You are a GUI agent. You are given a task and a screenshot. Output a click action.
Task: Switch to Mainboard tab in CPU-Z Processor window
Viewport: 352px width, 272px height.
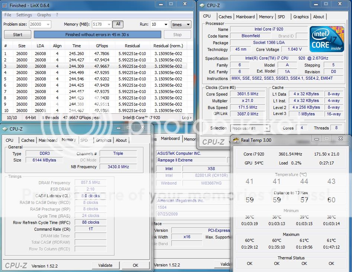(x=245, y=17)
